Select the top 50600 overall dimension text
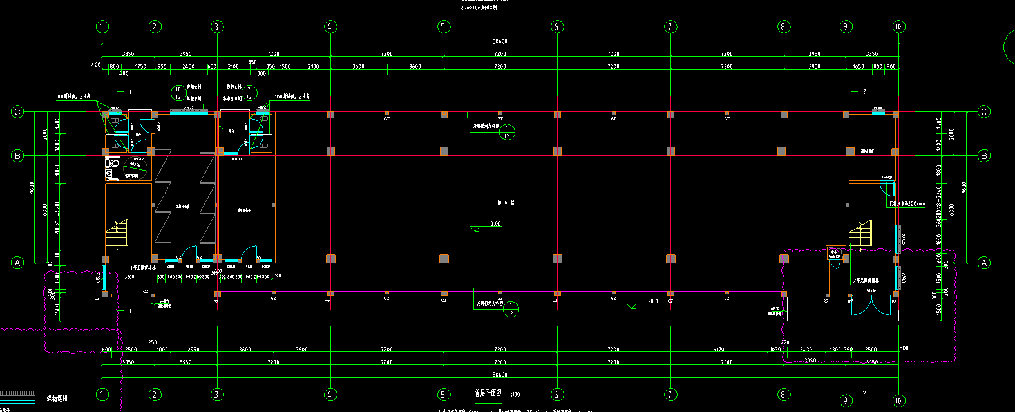 click(x=499, y=41)
